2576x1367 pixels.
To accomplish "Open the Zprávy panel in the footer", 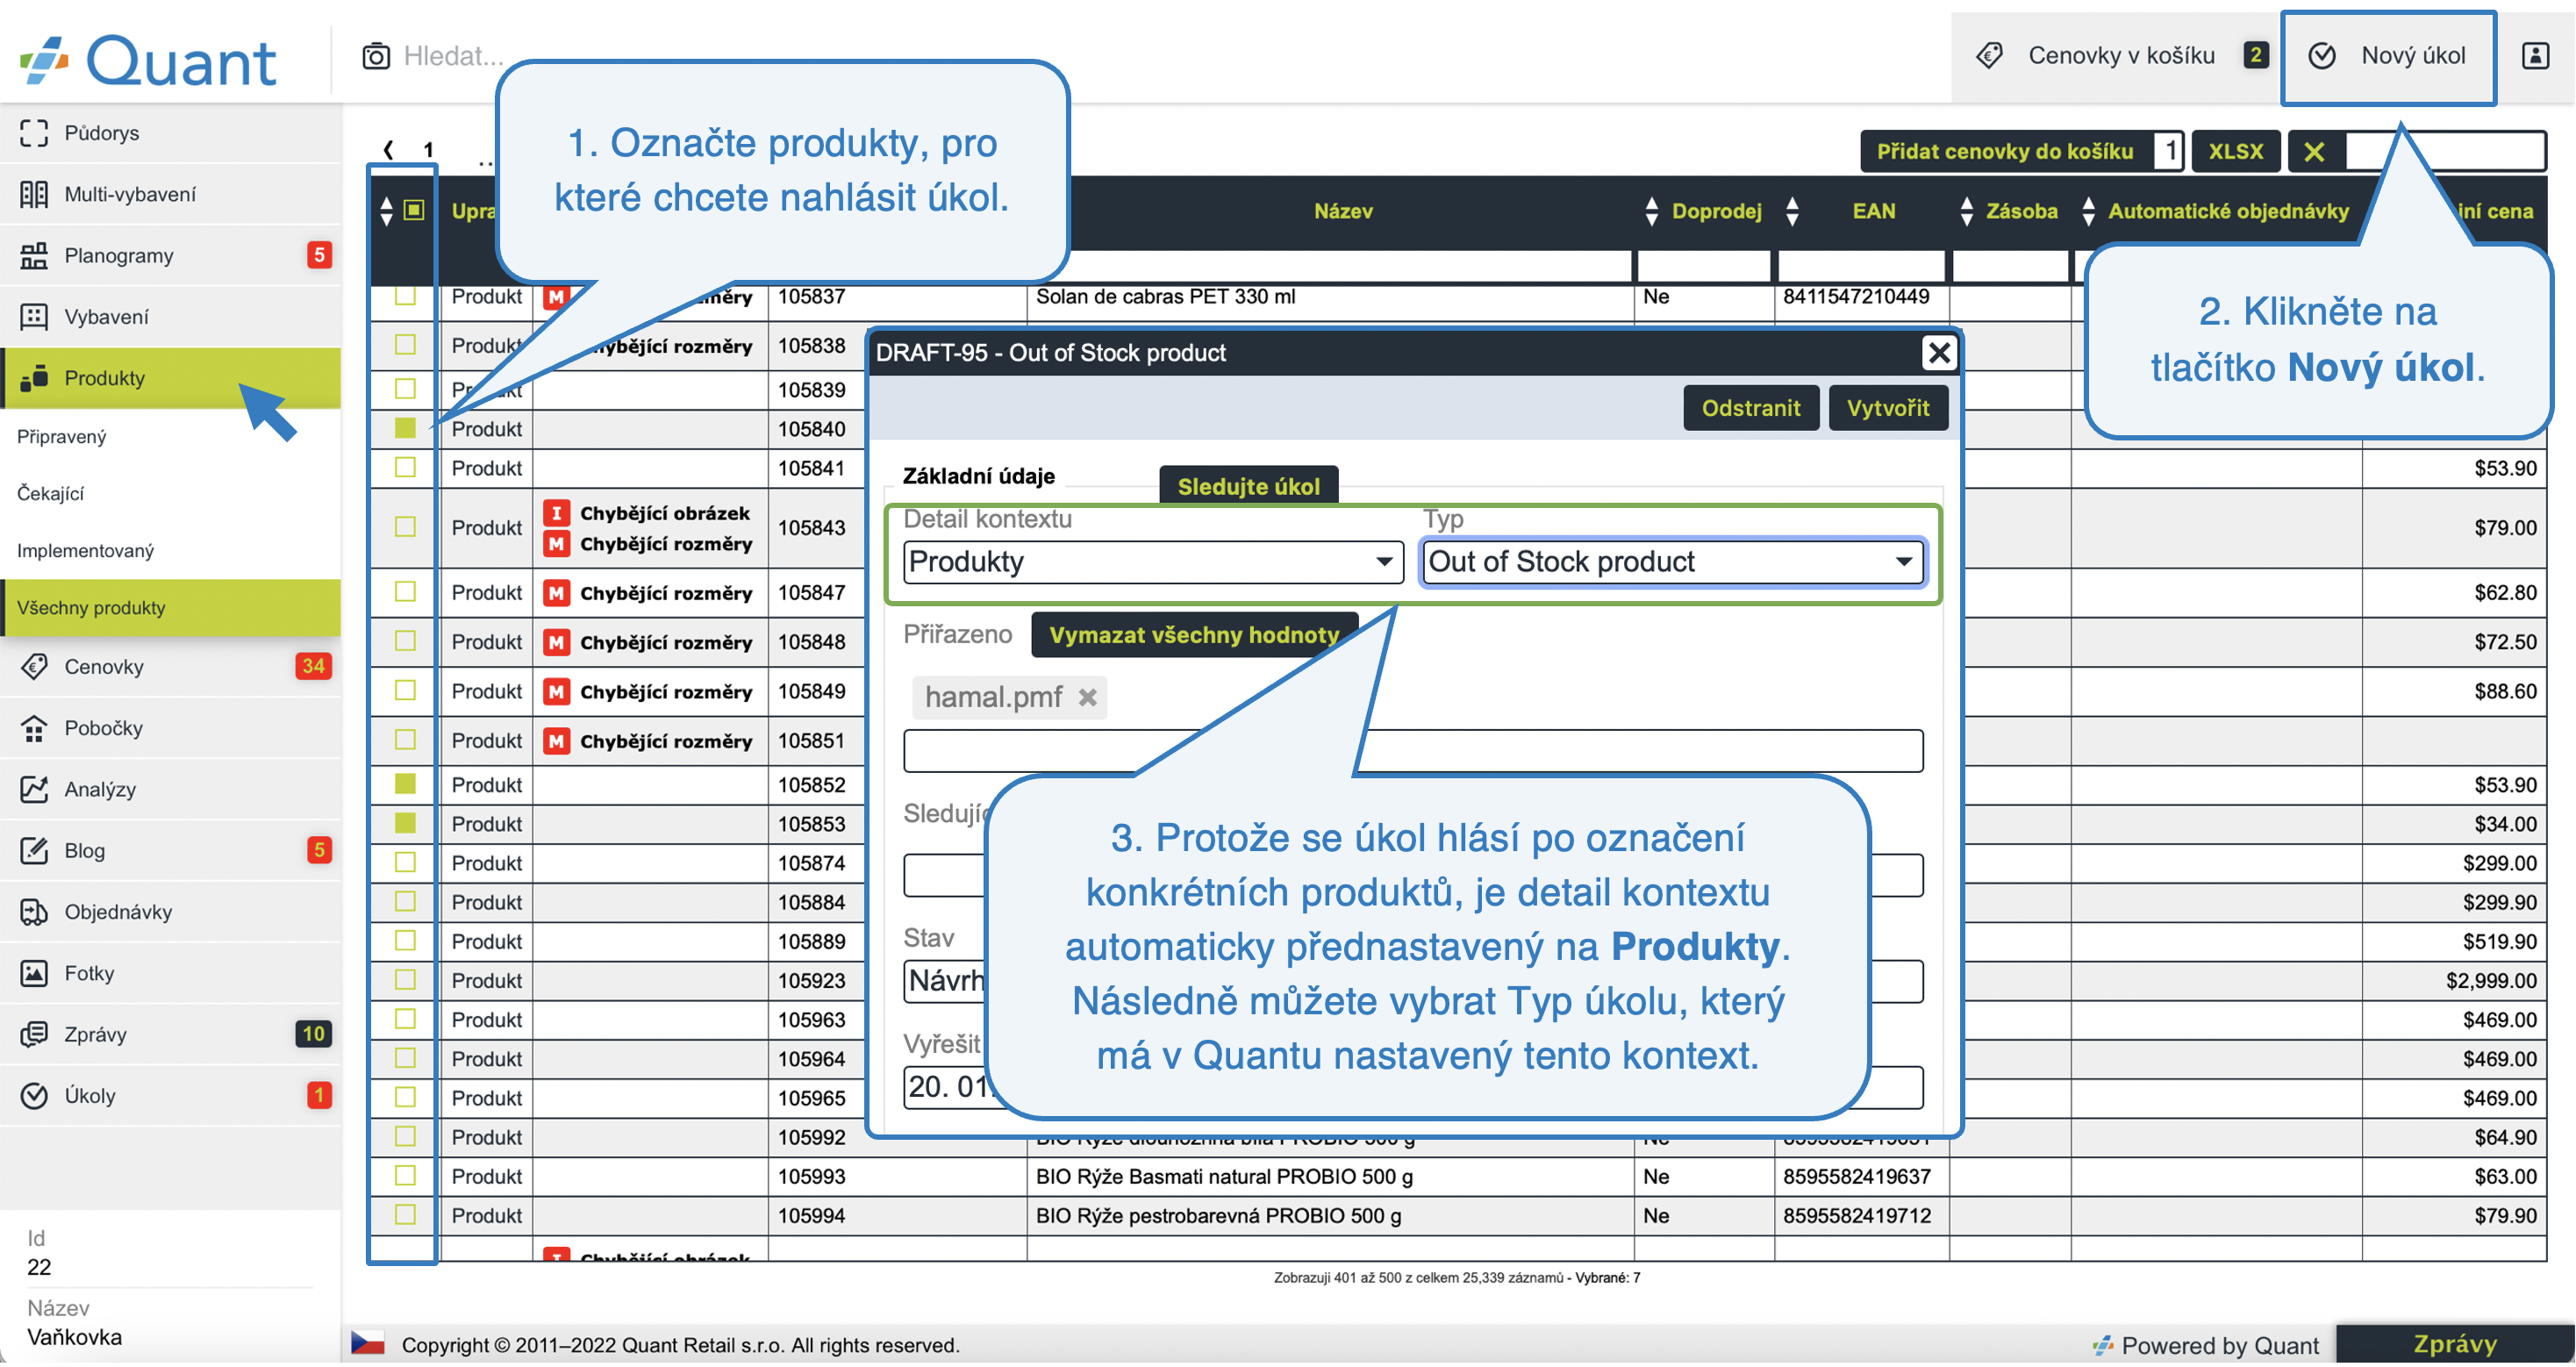I will click(x=2454, y=1344).
